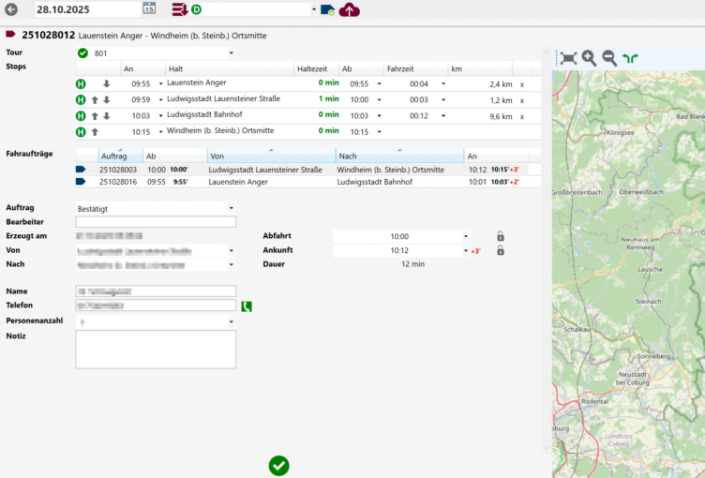Image resolution: width=705 pixels, height=478 pixels.
Task: Open the calendar date picker icon
Action: pos(149,9)
